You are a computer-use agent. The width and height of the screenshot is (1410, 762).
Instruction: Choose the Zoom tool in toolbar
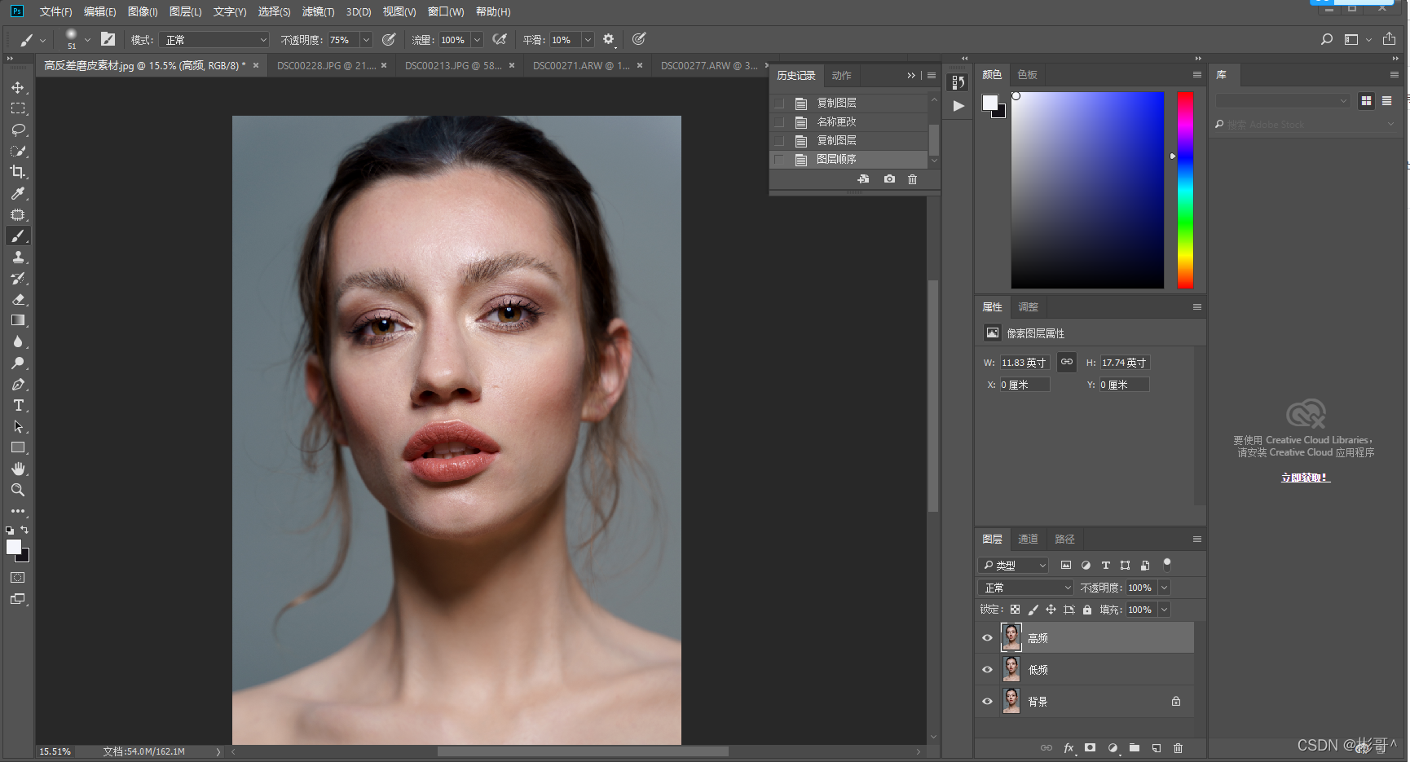point(17,490)
